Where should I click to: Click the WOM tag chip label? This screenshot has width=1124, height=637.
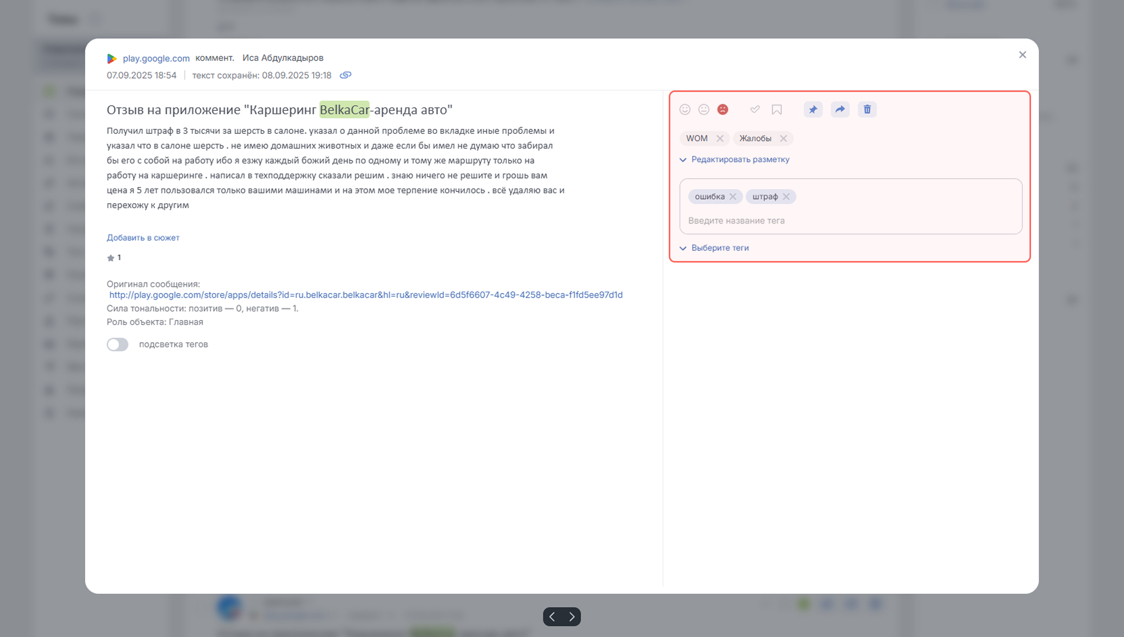click(x=697, y=138)
